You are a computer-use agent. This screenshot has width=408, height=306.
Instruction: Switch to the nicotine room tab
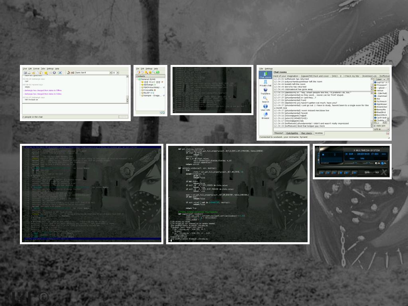[319, 133]
